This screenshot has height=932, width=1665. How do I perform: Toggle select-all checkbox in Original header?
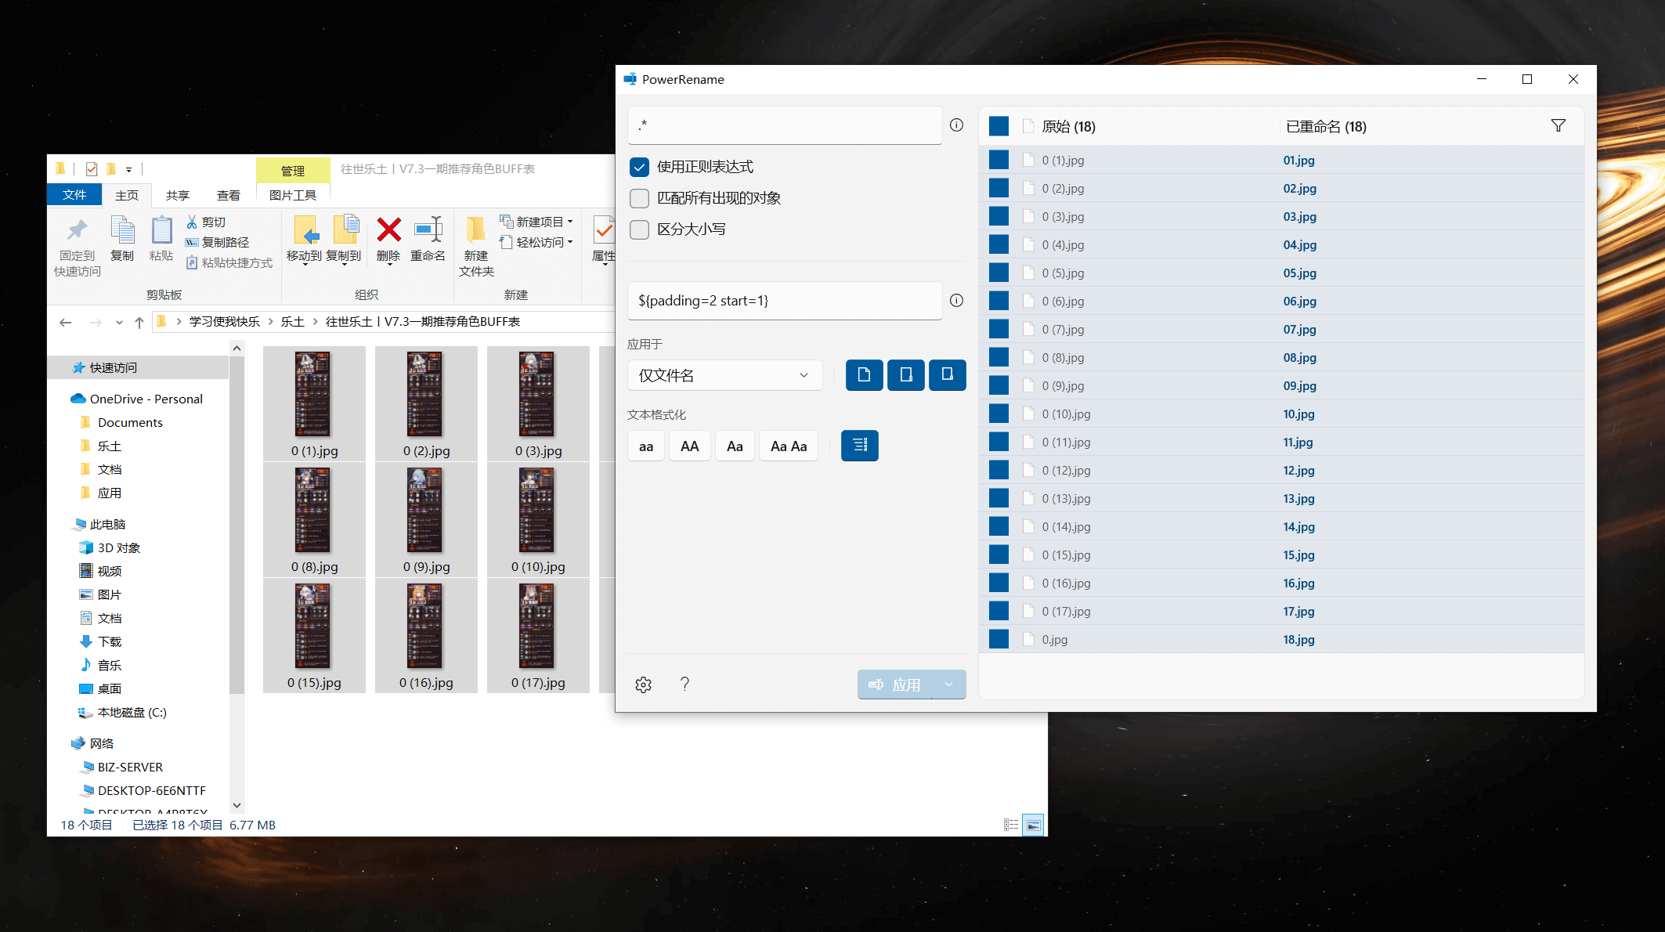click(x=999, y=126)
